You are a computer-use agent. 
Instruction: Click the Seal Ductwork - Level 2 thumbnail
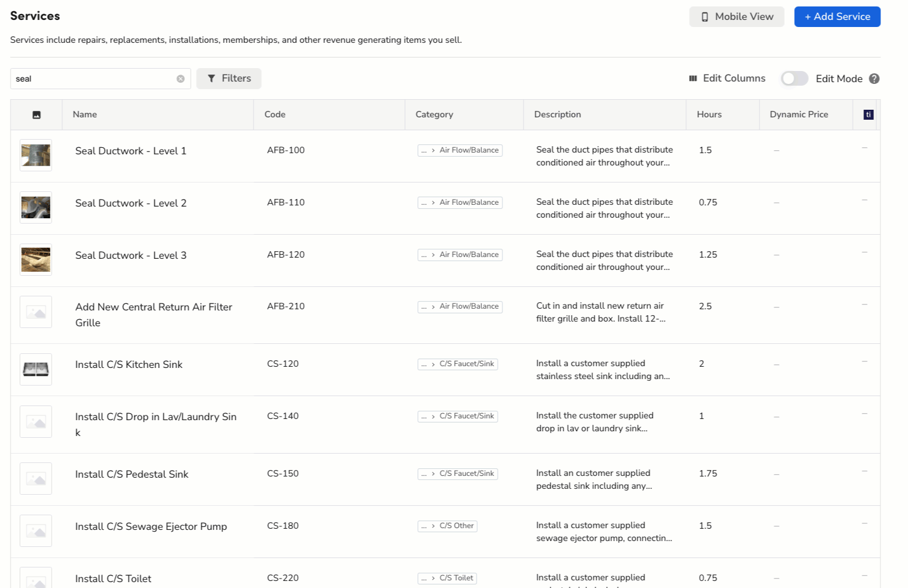(36, 208)
